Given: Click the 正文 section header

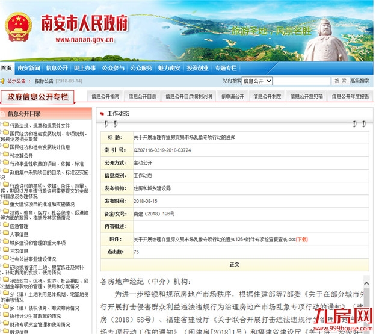Looking at the screenshot, I should tap(235, 265).
